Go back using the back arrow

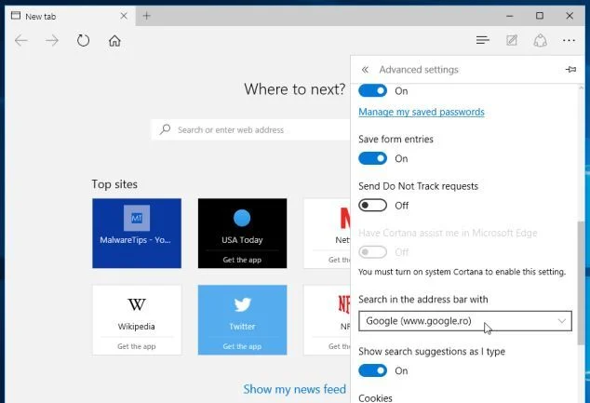point(21,40)
